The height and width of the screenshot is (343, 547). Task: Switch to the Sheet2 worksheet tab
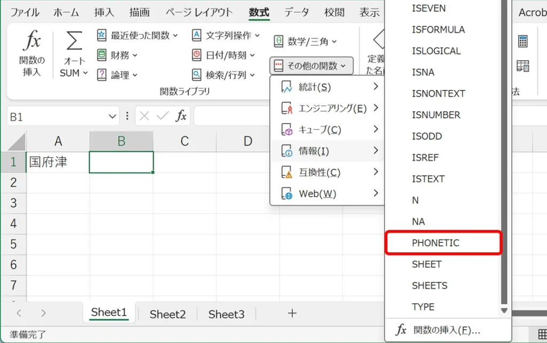(x=167, y=314)
